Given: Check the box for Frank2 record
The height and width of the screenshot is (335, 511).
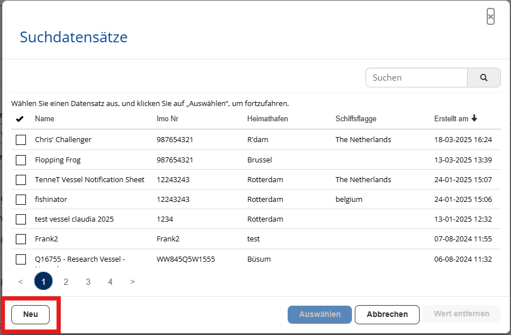Looking at the screenshot, I should pos(21,239).
